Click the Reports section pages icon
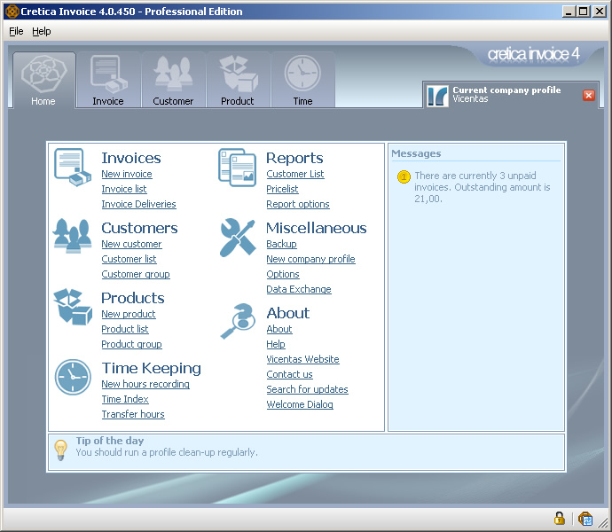This screenshot has width=612, height=532. [238, 167]
